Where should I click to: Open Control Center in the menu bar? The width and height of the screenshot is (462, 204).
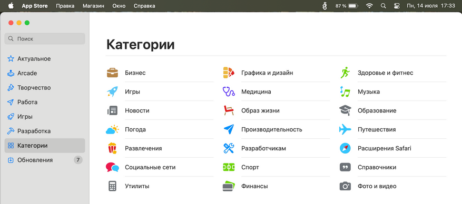[397, 6]
